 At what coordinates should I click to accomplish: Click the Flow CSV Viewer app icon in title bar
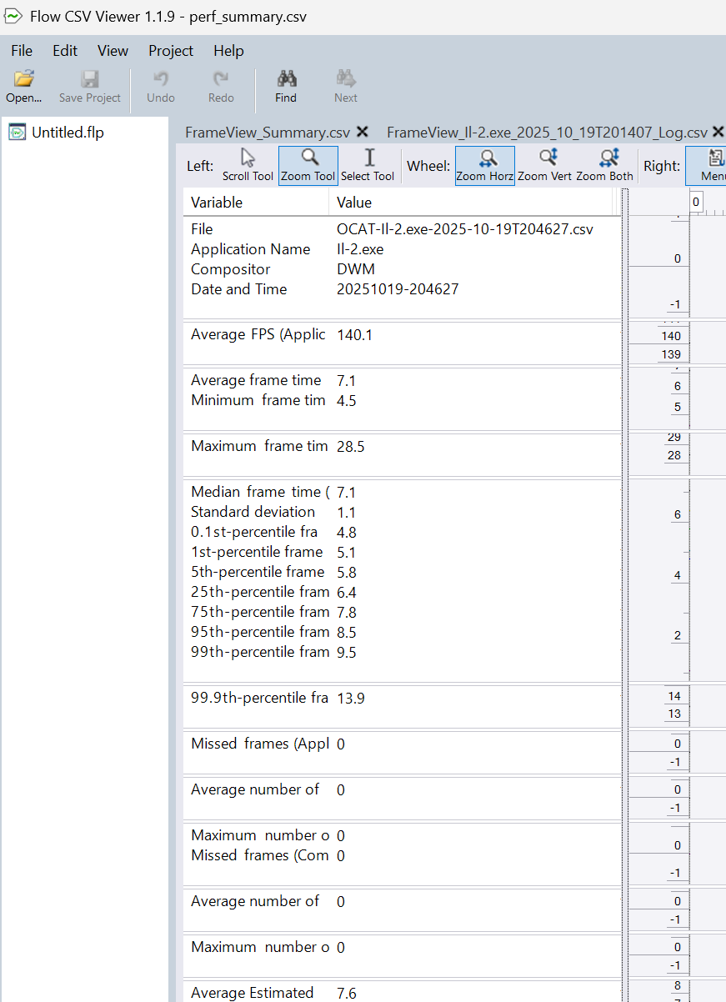(x=13, y=17)
